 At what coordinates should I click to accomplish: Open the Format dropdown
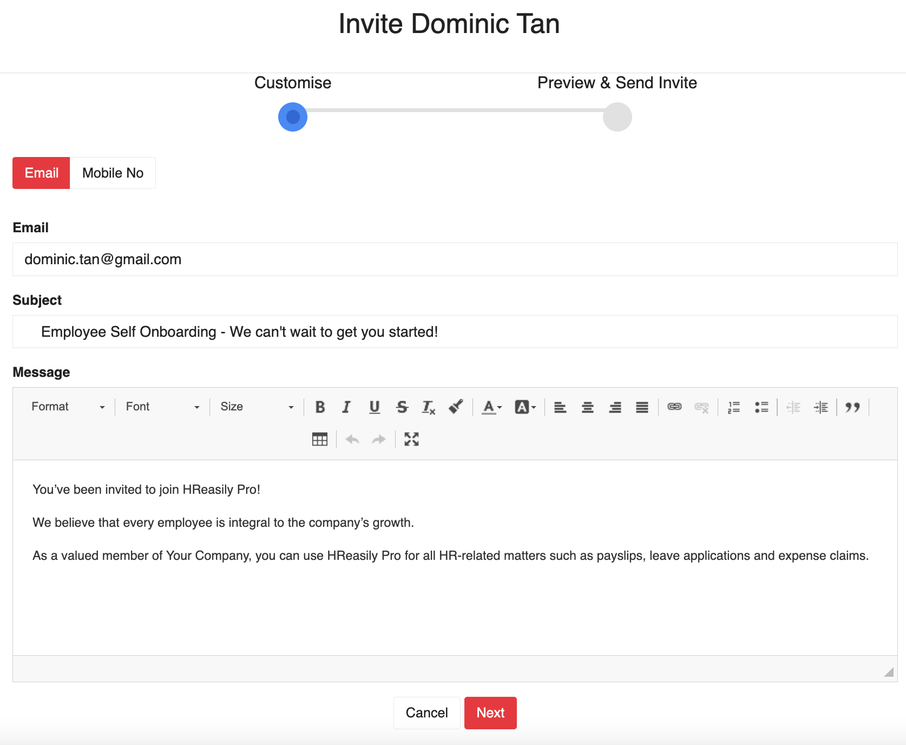[x=68, y=407]
